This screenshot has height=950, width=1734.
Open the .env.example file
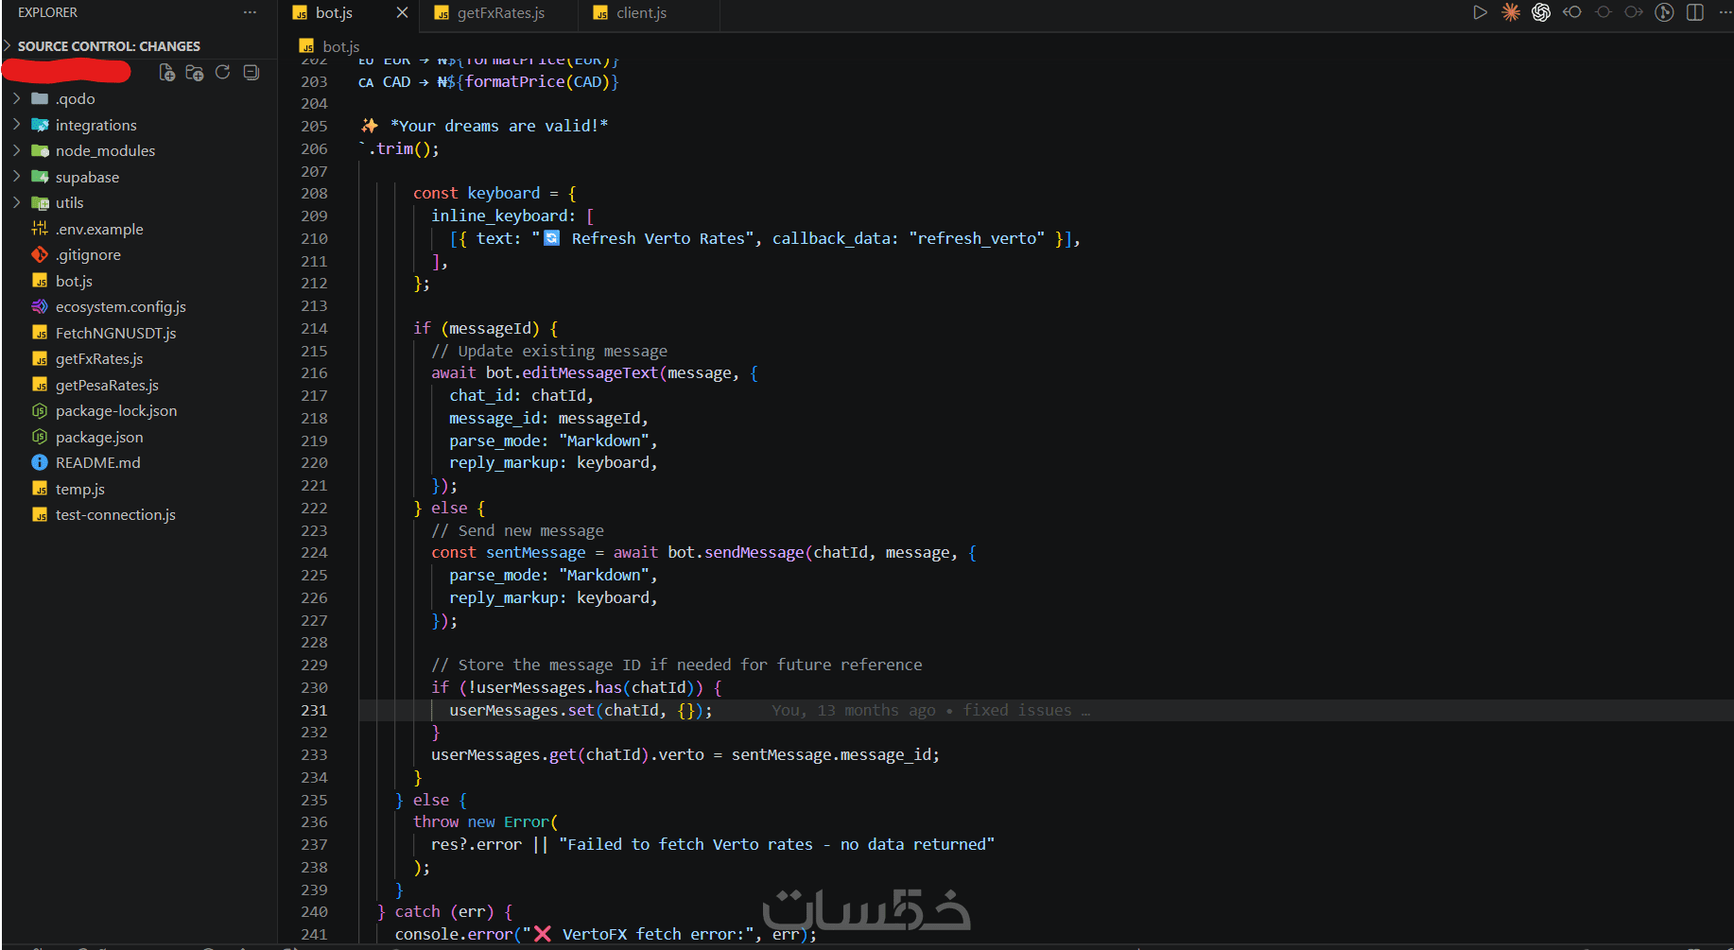(x=99, y=229)
